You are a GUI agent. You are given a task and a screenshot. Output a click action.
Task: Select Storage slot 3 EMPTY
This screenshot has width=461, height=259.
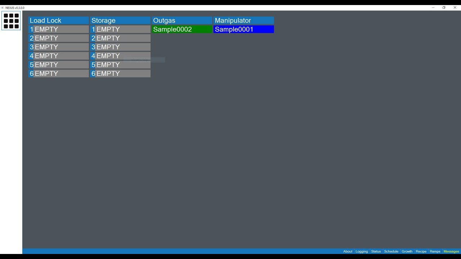point(120,47)
